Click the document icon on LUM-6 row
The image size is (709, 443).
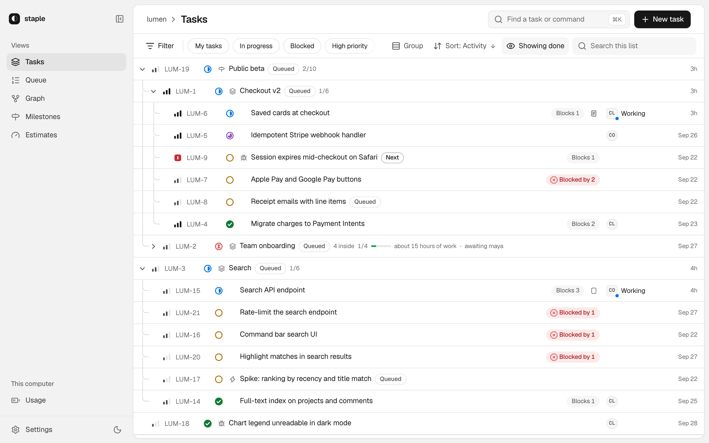click(594, 114)
